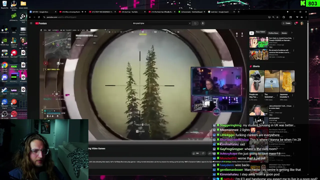
Task: Clear the YouTube search text with X
Action: tap(190, 23)
